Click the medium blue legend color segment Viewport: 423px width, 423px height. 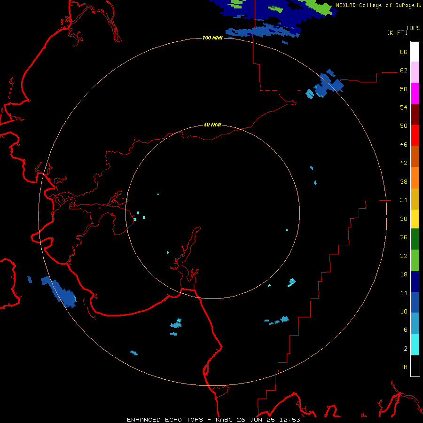pos(415,302)
